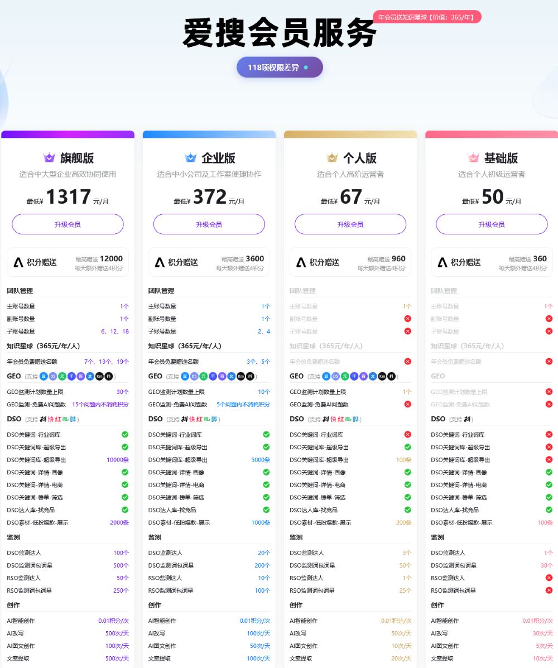Click the 积分赠送 logo icon in 旗舰版 card

click(x=18, y=262)
